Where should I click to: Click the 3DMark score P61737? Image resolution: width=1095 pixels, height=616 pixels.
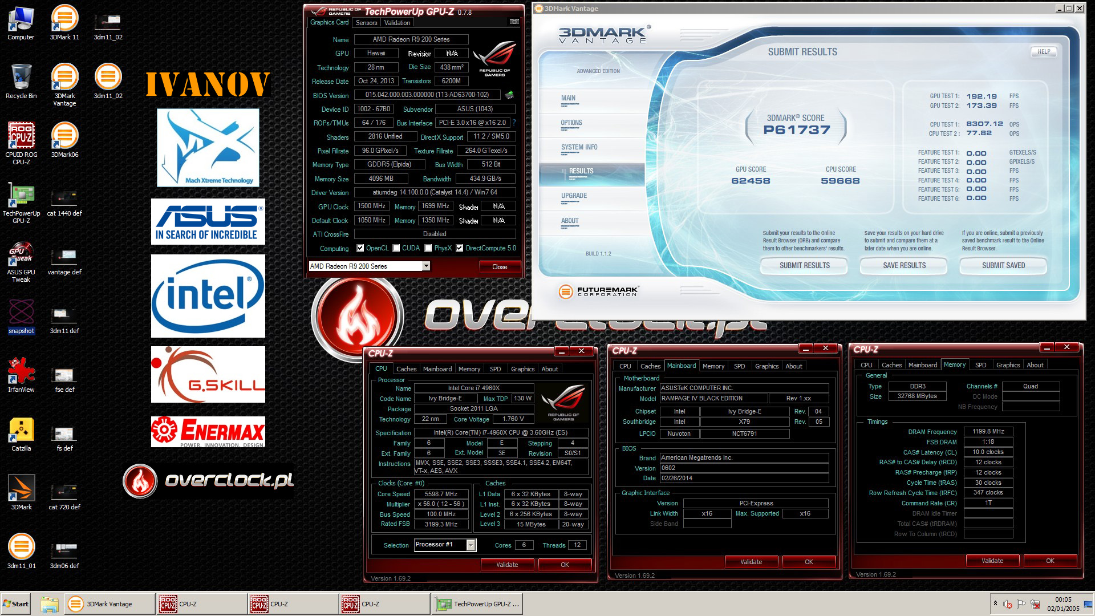coord(796,131)
